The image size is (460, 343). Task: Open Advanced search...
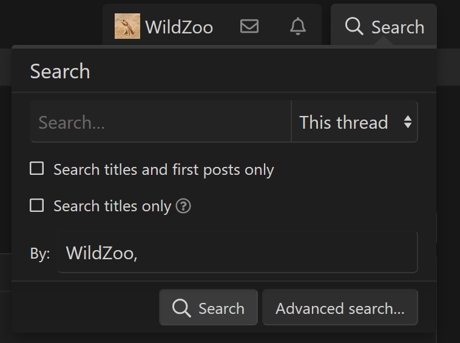(340, 308)
